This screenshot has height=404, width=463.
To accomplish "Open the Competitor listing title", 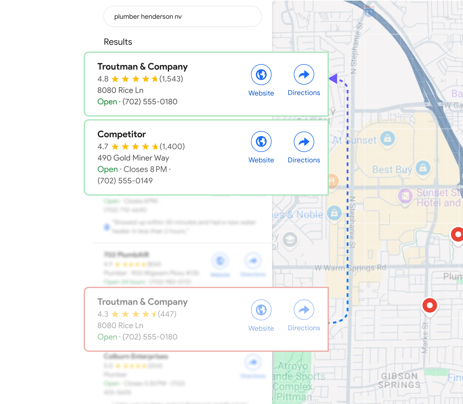I will coord(122,134).
